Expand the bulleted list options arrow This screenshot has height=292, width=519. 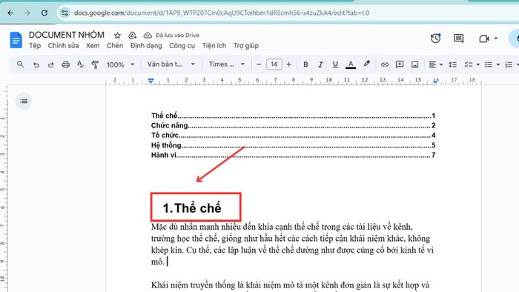click(x=498, y=64)
